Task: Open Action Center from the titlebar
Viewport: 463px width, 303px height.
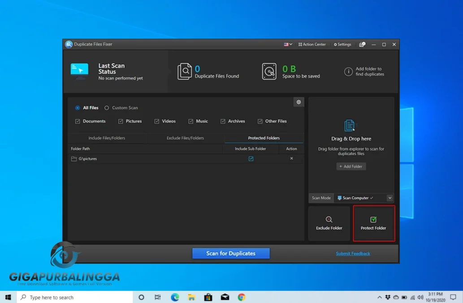Action: [312, 44]
